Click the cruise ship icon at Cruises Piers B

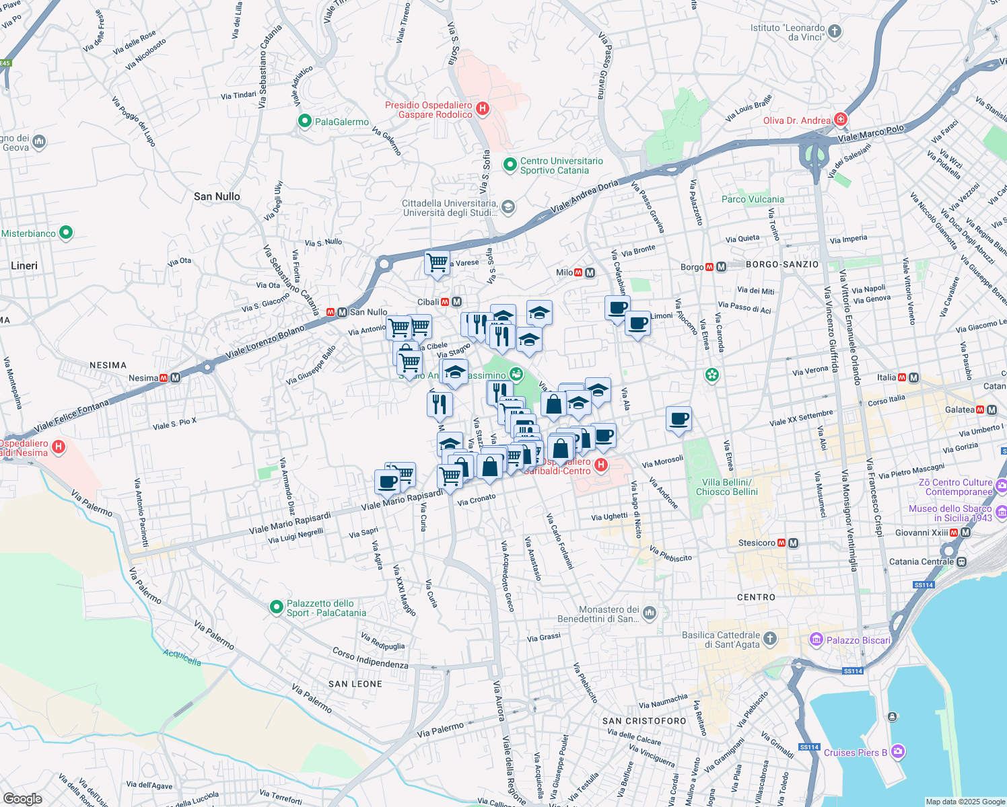897,753
